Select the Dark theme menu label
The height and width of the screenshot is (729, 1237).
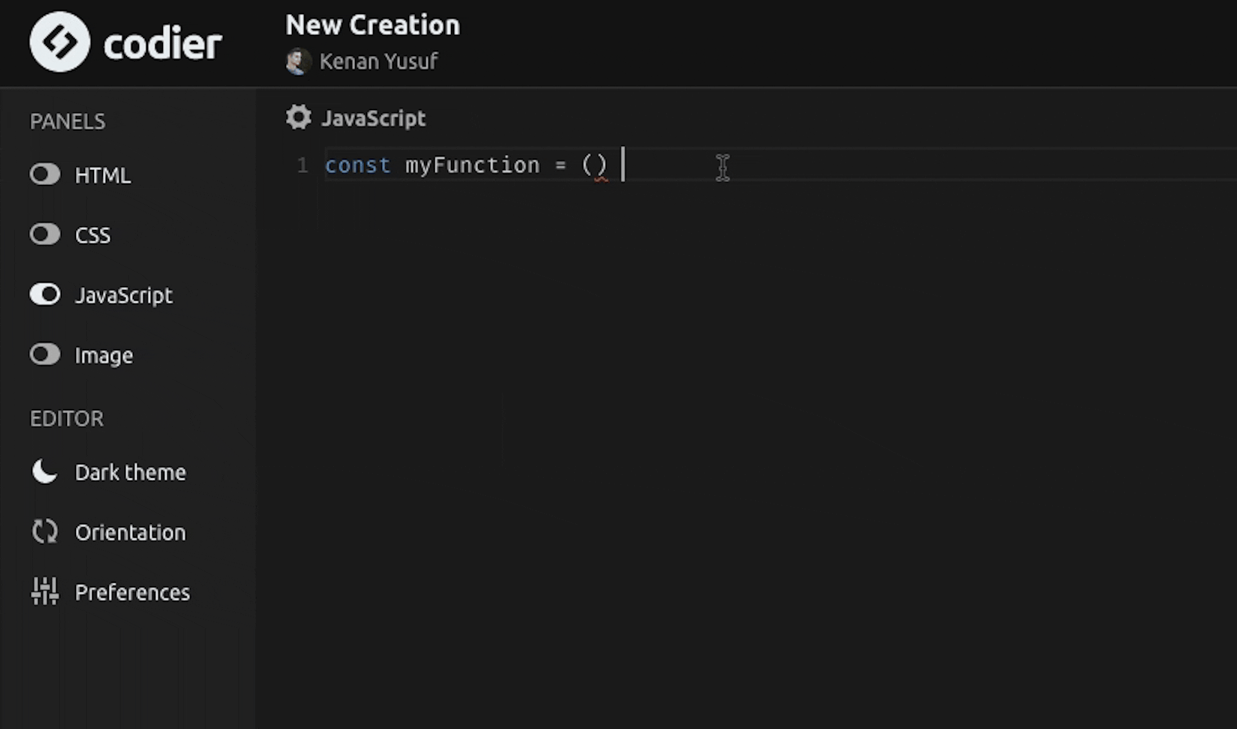point(130,472)
